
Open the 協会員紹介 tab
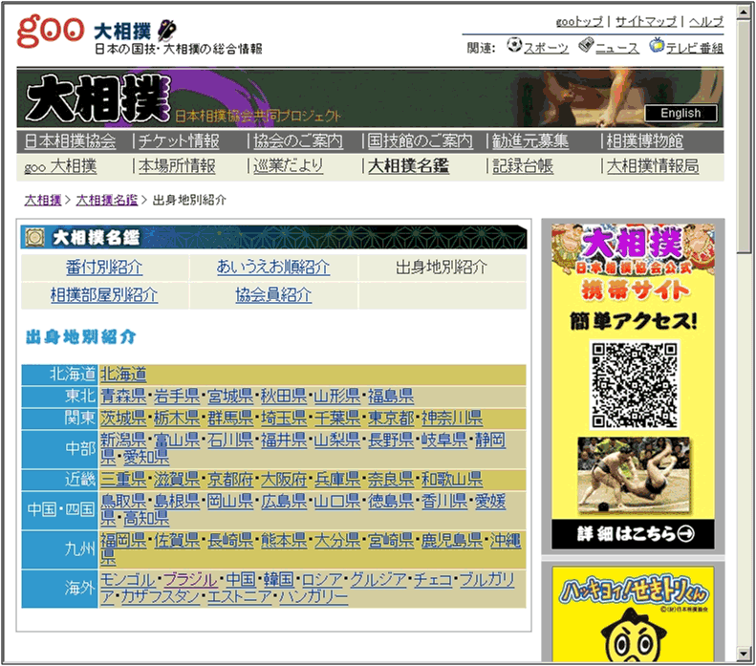273,295
